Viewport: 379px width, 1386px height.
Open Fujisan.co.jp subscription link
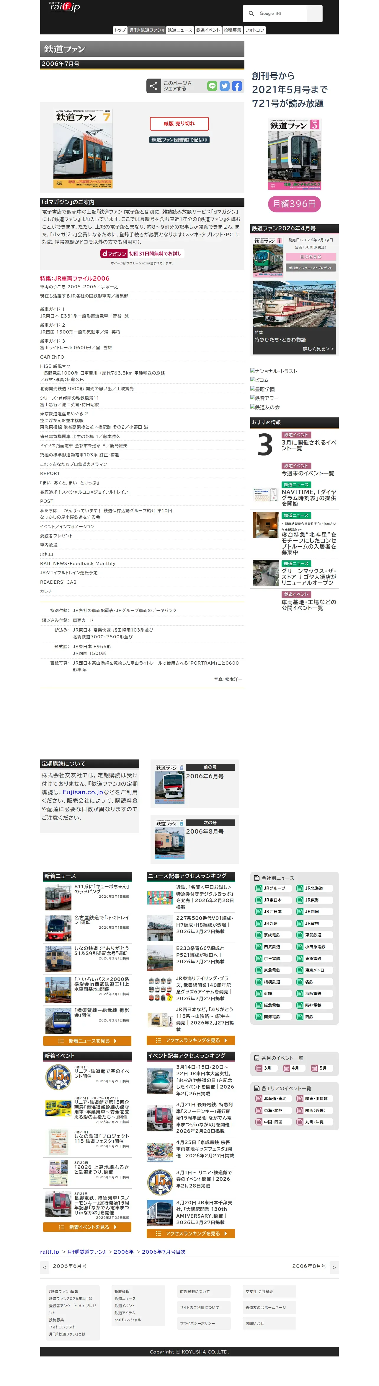[83, 793]
